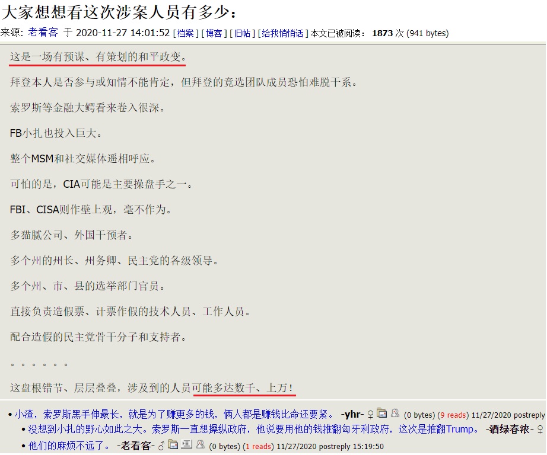
Task: Click line 多猫腻公司、外国干预者
Action: [x=72, y=235]
